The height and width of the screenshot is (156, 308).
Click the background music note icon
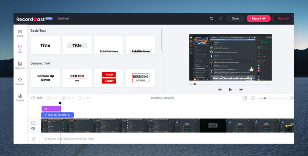(33, 139)
